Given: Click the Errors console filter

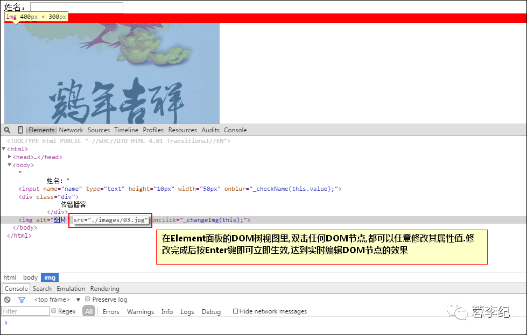Looking at the screenshot, I should (110, 311).
